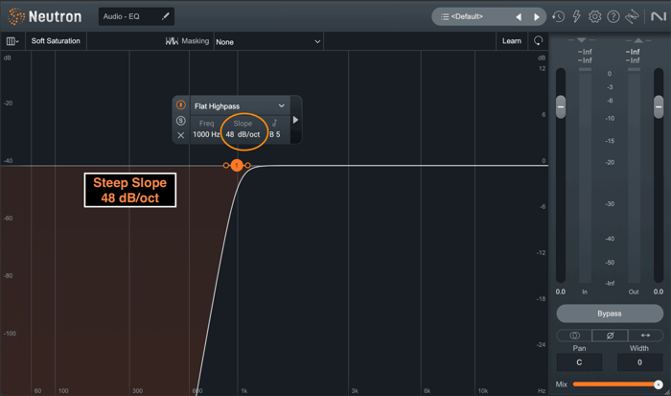671x396 pixels.
Task: Click the input meter down-arrow marker
Action: click(x=581, y=40)
